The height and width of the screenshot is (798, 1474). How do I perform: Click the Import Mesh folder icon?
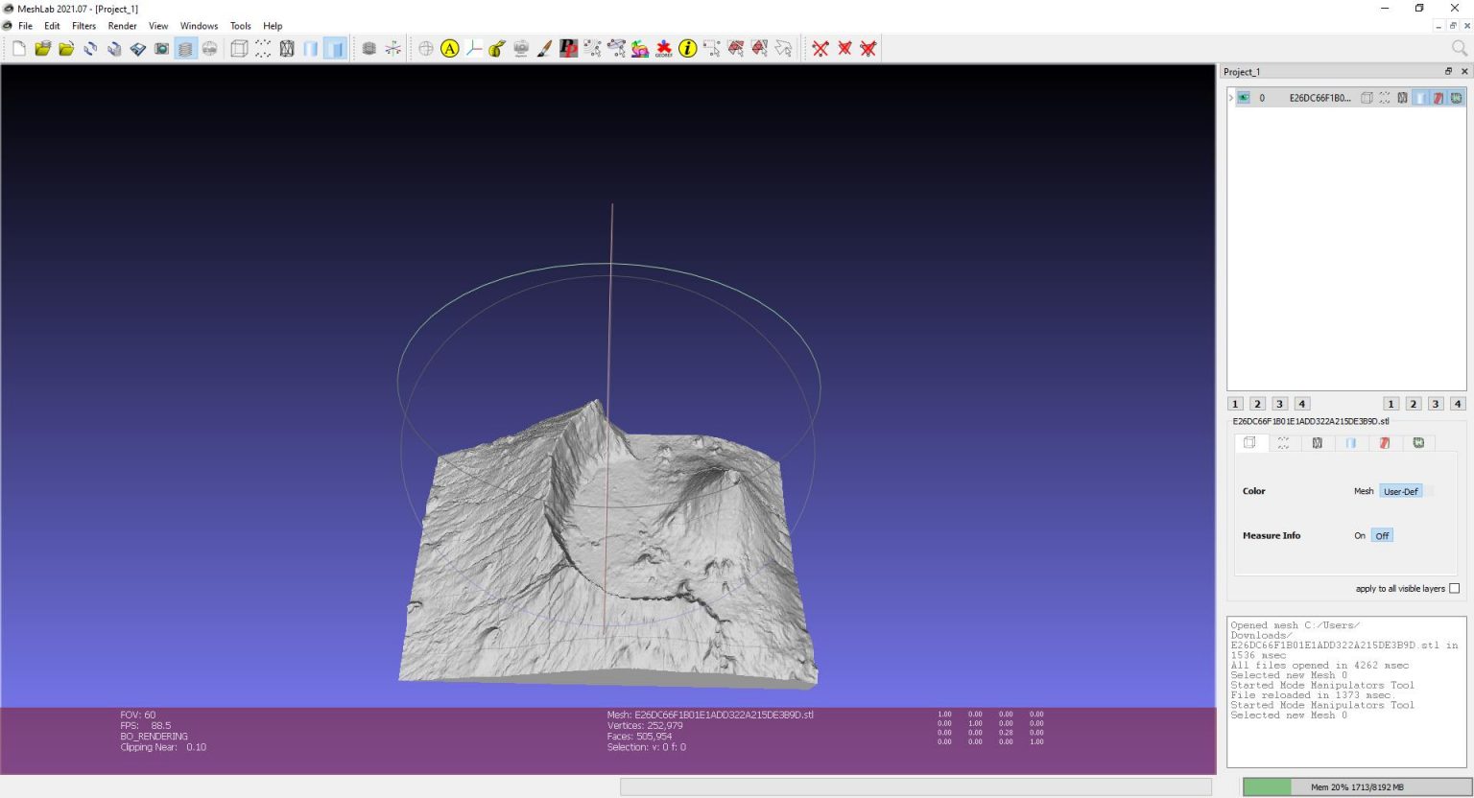click(x=66, y=48)
